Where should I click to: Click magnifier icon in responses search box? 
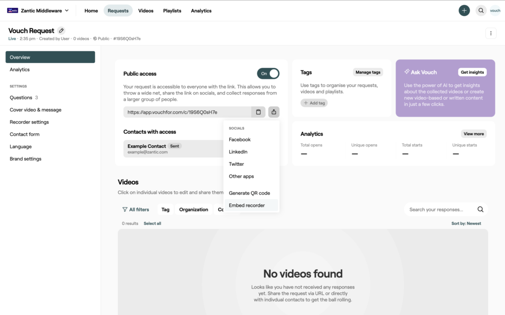click(480, 209)
